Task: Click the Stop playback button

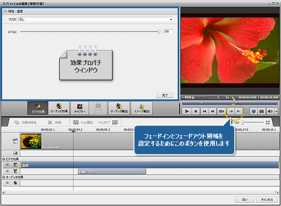Action: (195, 111)
